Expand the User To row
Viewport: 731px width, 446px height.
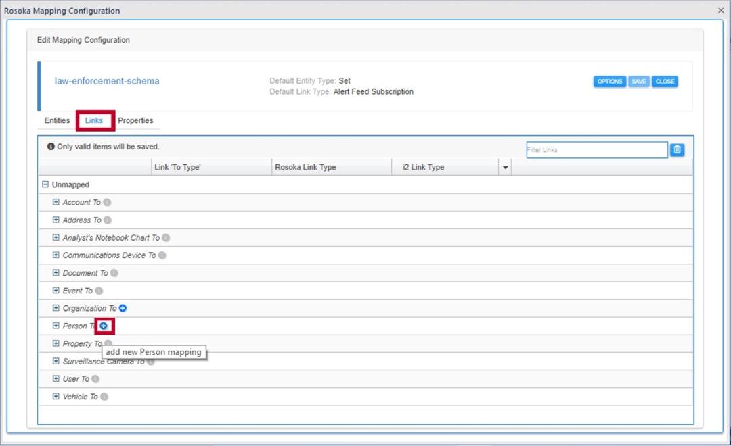pos(56,379)
